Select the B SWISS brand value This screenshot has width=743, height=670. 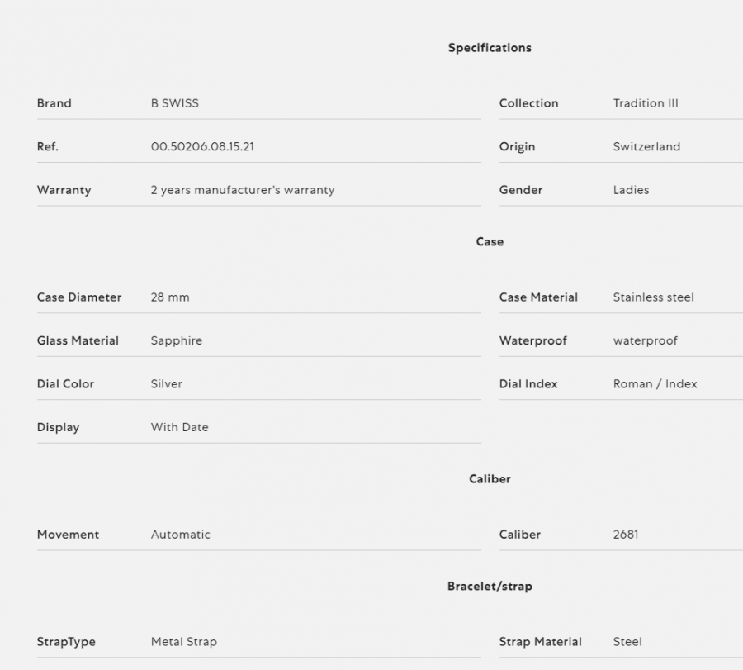[x=174, y=103]
